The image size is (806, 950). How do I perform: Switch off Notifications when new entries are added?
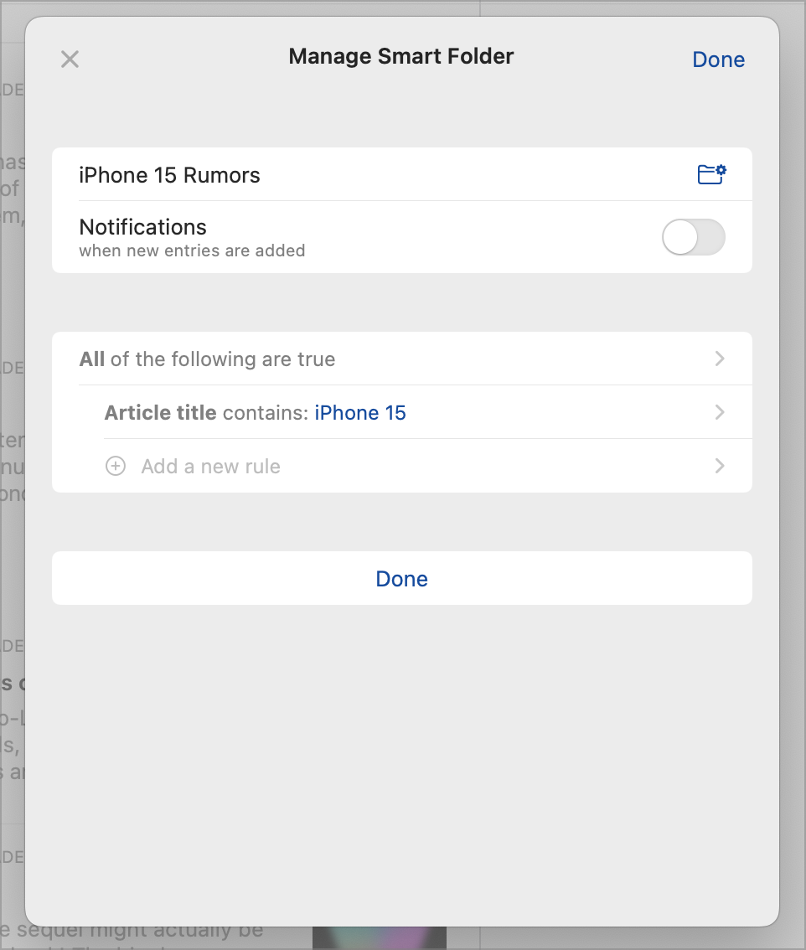(694, 238)
